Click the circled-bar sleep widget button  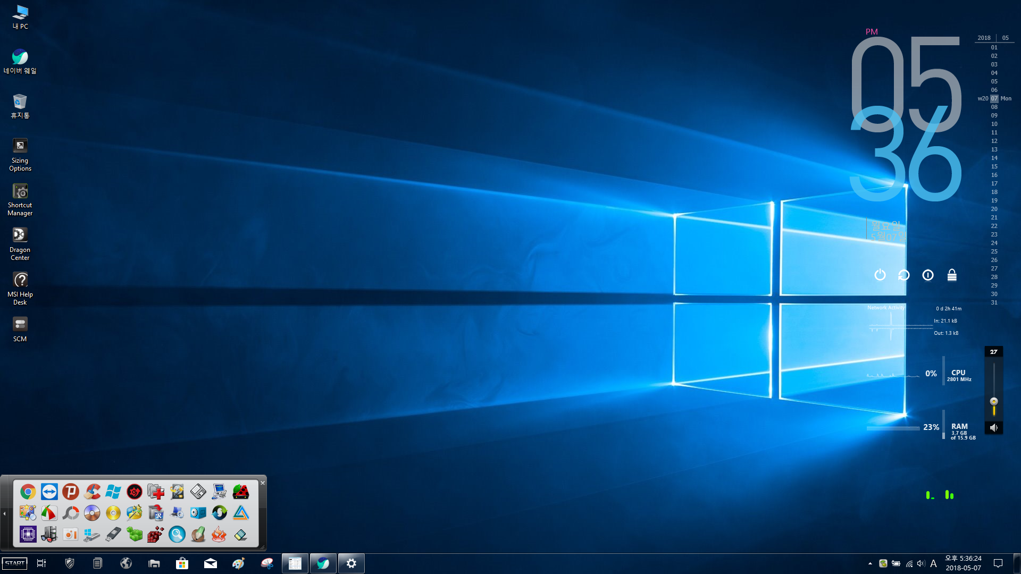coord(928,275)
